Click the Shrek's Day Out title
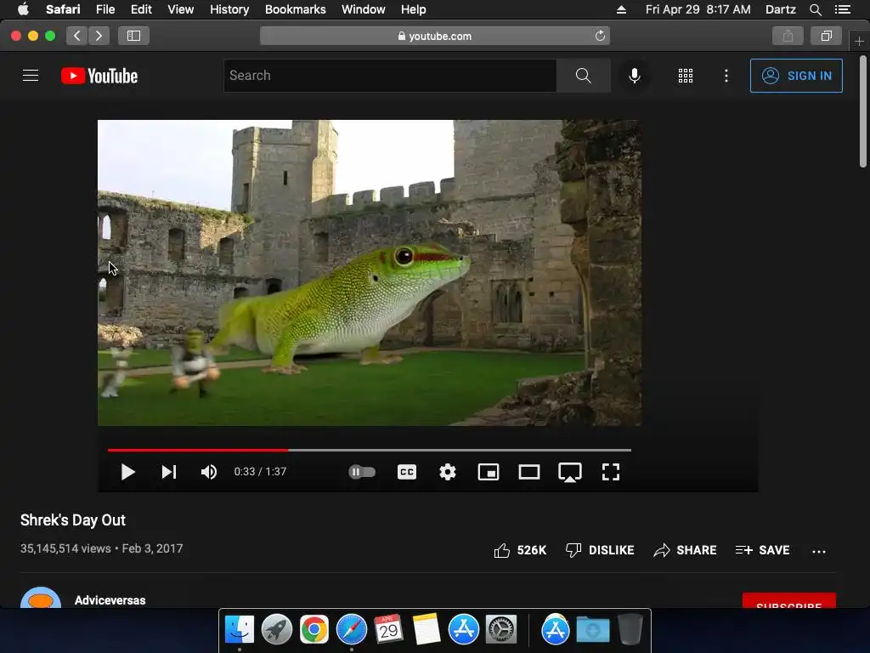The image size is (870, 653). (73, 520)
